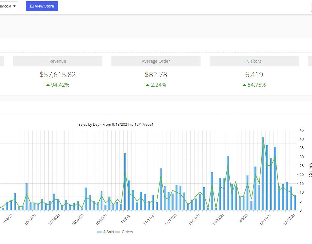Image resolution: width=312 pixels, height=244 pixels.
Task: Click the View Store button
Action: (x=42, y=6)
